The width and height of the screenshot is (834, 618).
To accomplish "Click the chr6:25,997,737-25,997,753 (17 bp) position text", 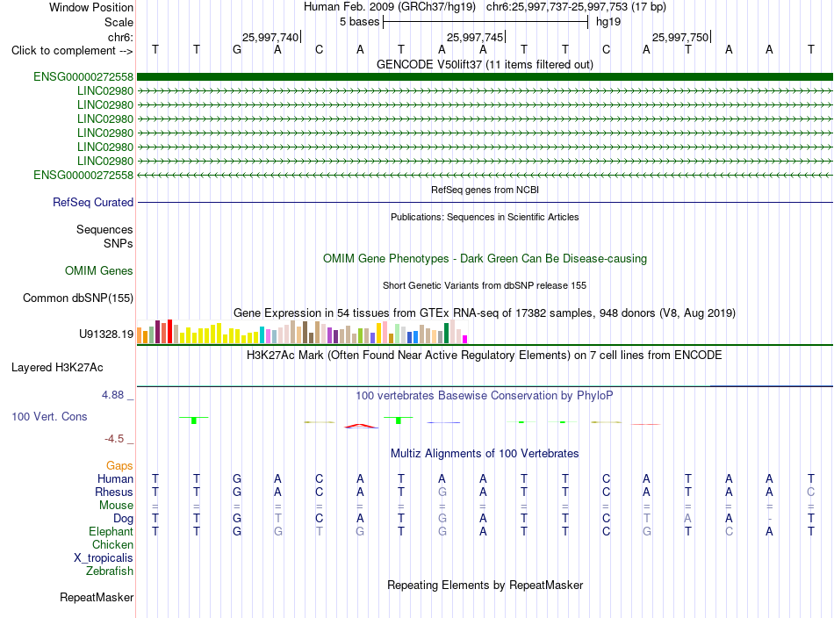I will click(576, 7).
